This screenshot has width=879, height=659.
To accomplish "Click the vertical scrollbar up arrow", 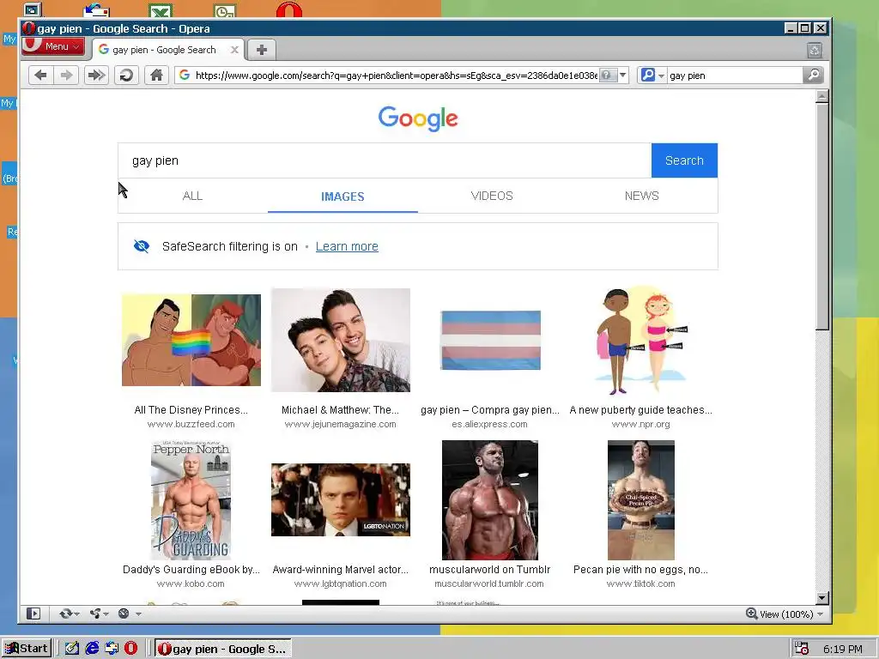I will point(821,96).
